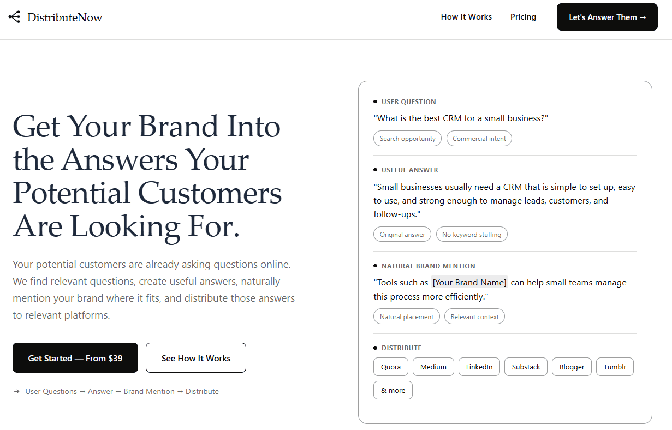672x430 pixels.
Task: Choose the Tumblr platform chip
Action: pyautogui.click(x=615, y=367)
